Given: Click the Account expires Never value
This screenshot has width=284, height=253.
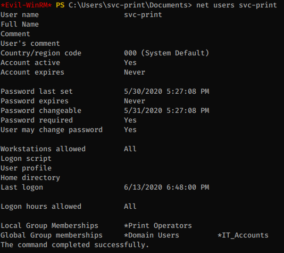Looking at the screenshot, I should 135,72.
